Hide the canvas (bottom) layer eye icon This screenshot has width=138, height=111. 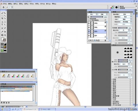[89, 36]
